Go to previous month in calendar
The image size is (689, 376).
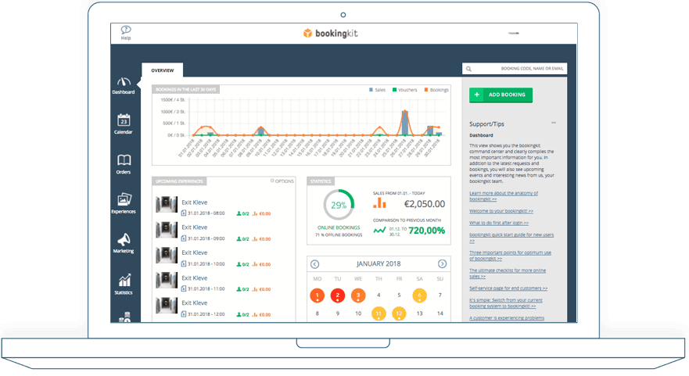coord(315,264)
